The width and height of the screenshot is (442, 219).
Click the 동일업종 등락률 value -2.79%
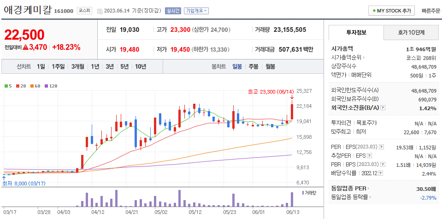pos(428,198)
